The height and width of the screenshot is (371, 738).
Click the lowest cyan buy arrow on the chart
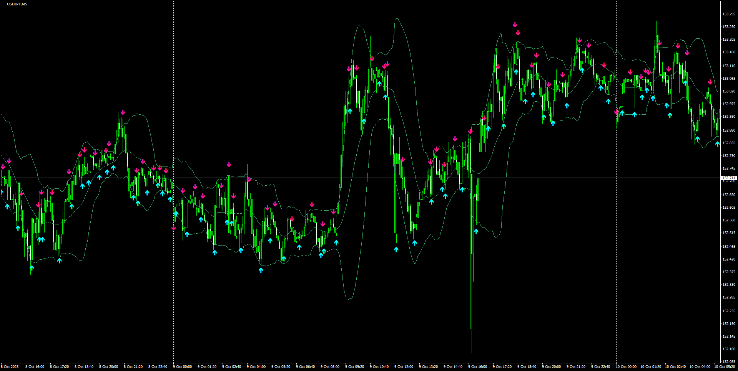click(x=261, y=270)
